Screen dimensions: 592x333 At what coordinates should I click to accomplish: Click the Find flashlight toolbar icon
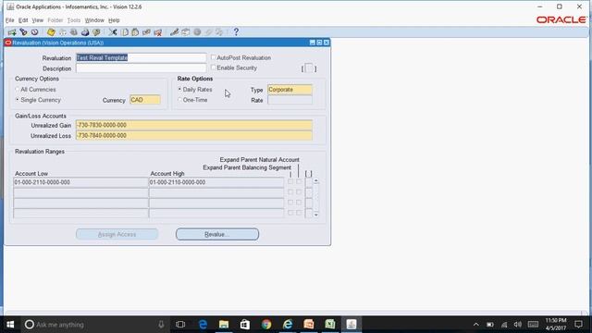click(23, 32)
